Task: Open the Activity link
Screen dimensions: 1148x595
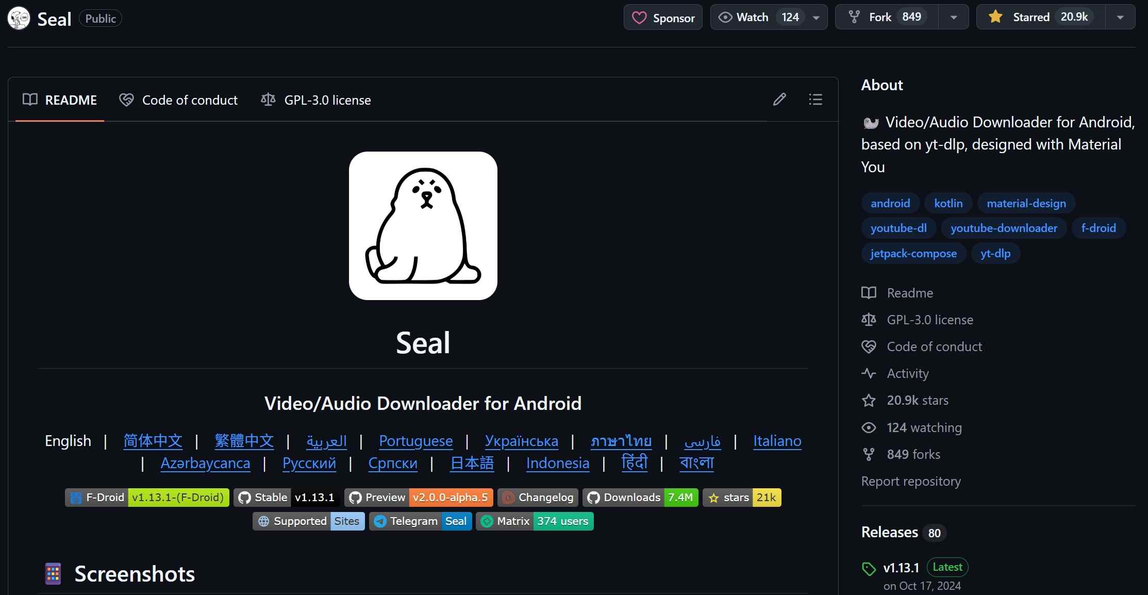Action: 895,373
